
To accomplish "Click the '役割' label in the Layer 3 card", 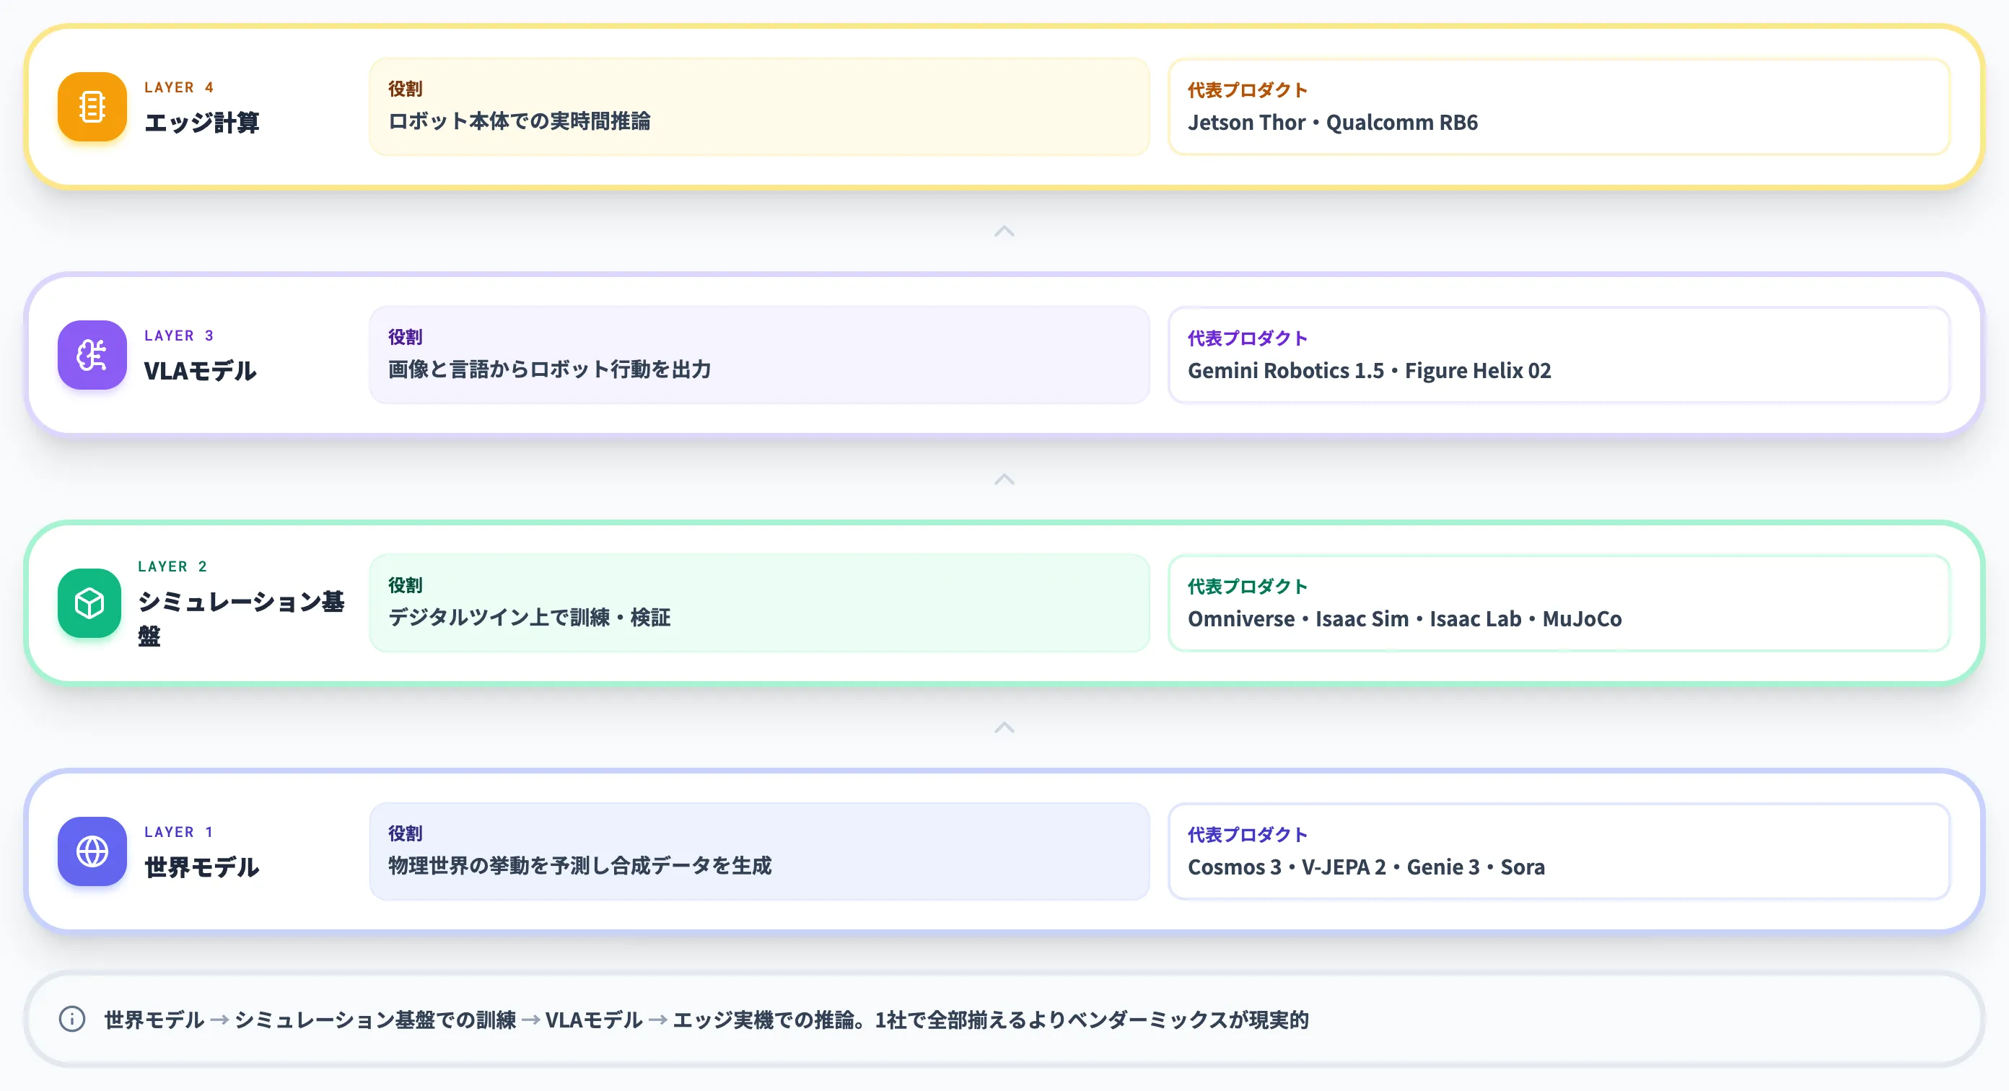I will 406,337.
